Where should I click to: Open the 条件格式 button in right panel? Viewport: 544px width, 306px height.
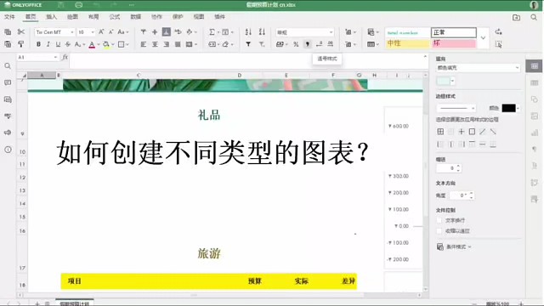point(454,246)
